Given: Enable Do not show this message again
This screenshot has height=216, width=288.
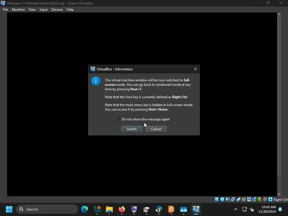Looking at the screenshot, I should tap(118, 119).
